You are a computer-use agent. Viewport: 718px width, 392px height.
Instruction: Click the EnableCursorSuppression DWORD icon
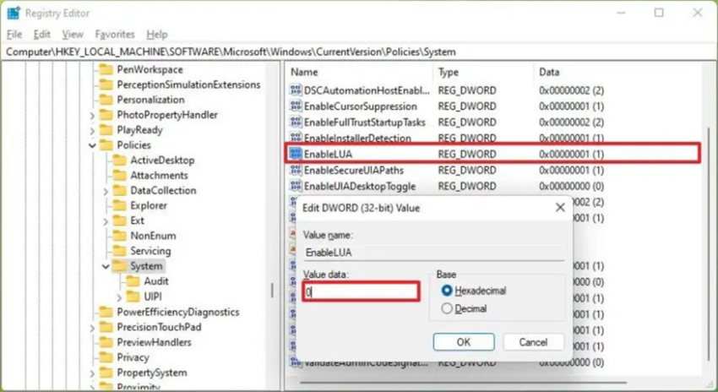[296, 106]
